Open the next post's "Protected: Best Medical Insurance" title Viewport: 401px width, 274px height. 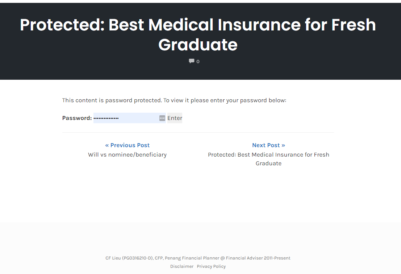point(268,159)
